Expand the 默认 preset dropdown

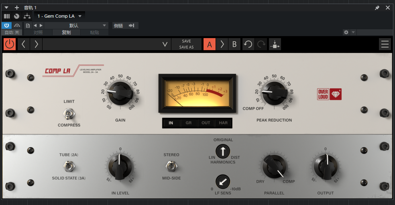pos(104,26)
